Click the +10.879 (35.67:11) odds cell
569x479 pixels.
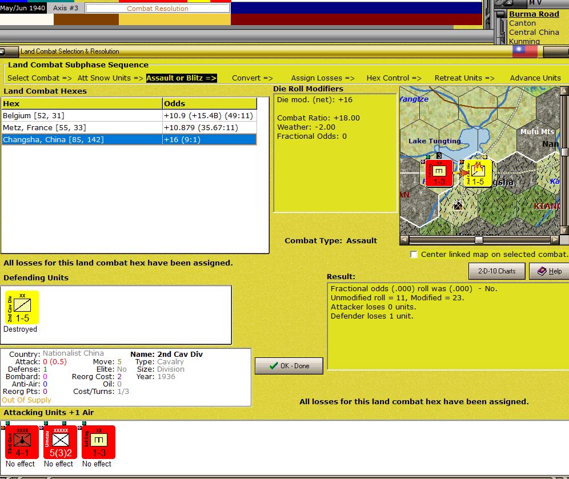click(x=210, y=128)
